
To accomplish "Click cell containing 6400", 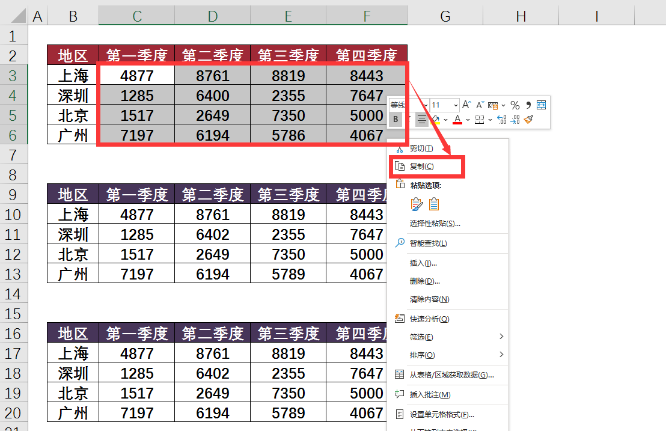I will pos(212,96).
